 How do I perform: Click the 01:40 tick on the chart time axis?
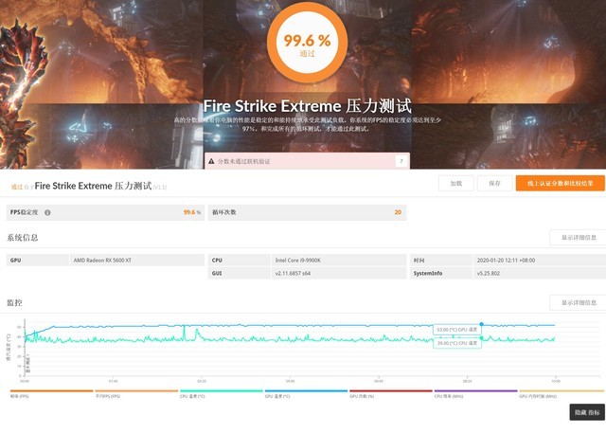pyautogui.click(x=113, y=381)
